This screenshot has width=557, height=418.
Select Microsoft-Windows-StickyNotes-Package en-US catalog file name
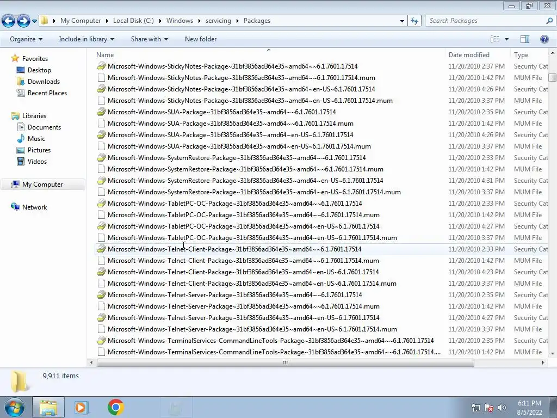[241, 89]
